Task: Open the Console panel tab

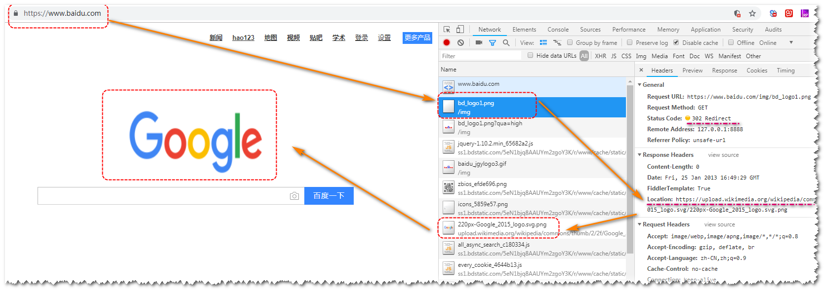Action: click(x=558, y=30)
